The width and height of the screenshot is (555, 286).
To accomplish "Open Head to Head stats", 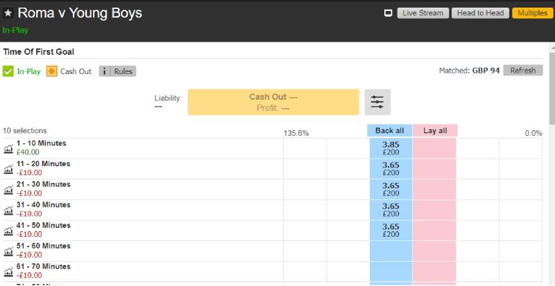I will point(479,13).
